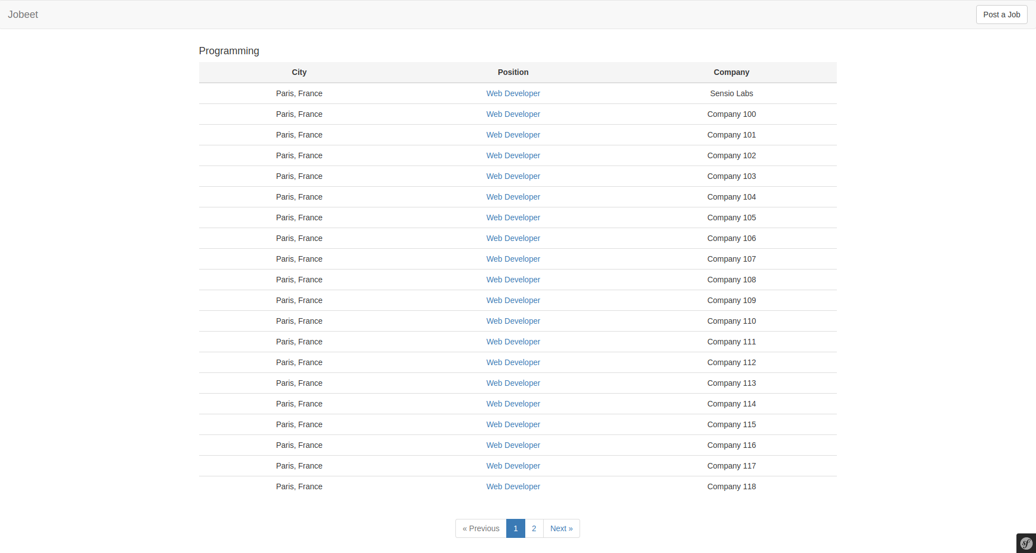Screen dimensions: 1036x553
Task: Open Web Developer job at Company 107
Action: tap(513, 259)
